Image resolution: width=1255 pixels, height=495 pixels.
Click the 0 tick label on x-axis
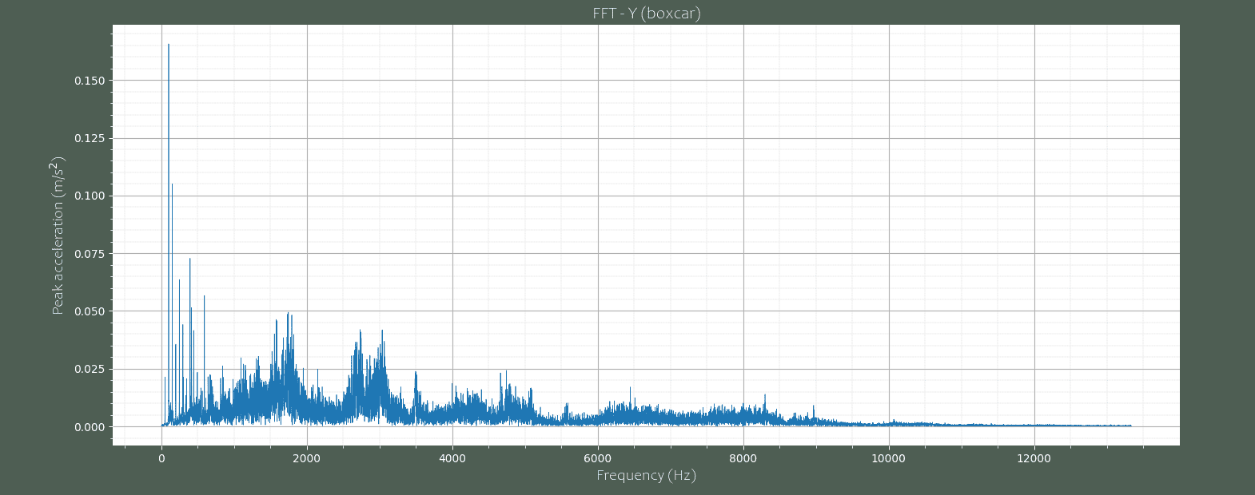coord(161,458)
